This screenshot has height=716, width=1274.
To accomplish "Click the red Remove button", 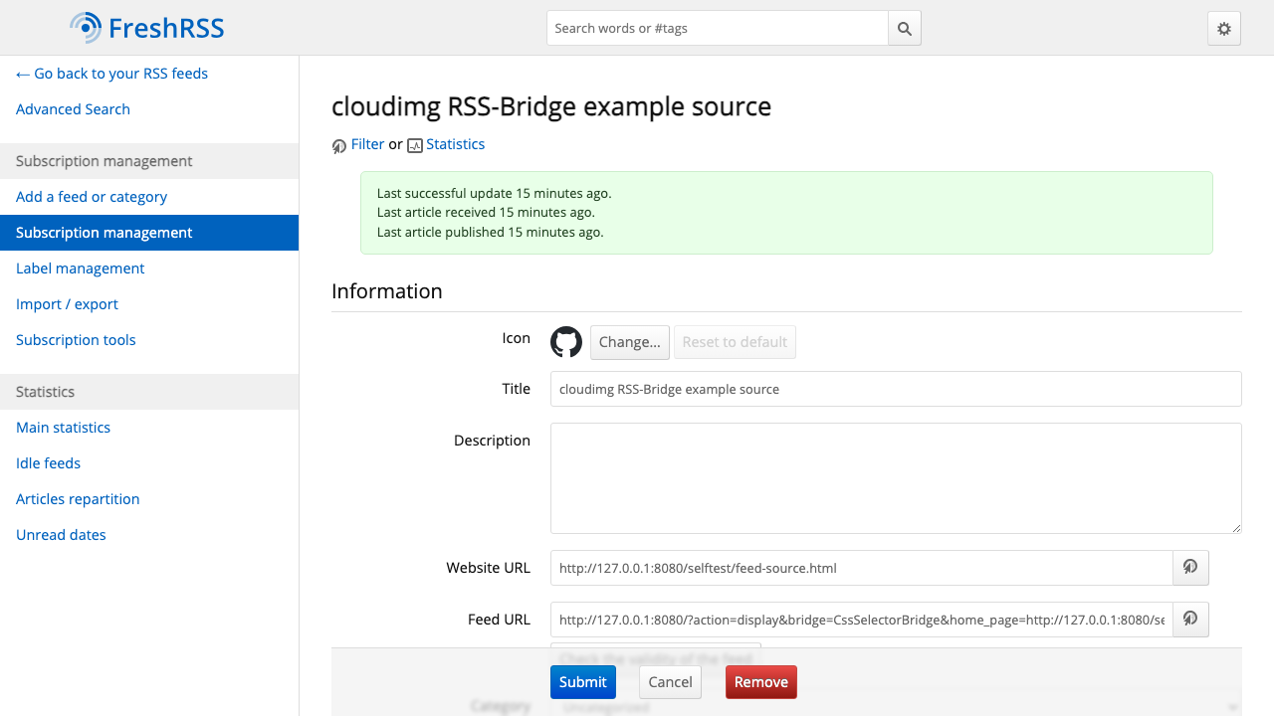I will (x=761, y=682).
